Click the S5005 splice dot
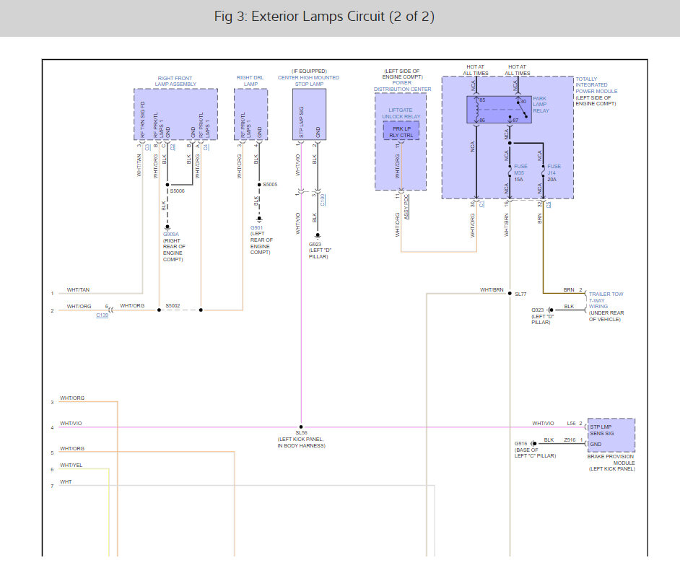680x581 pixels. coord(257,185)
